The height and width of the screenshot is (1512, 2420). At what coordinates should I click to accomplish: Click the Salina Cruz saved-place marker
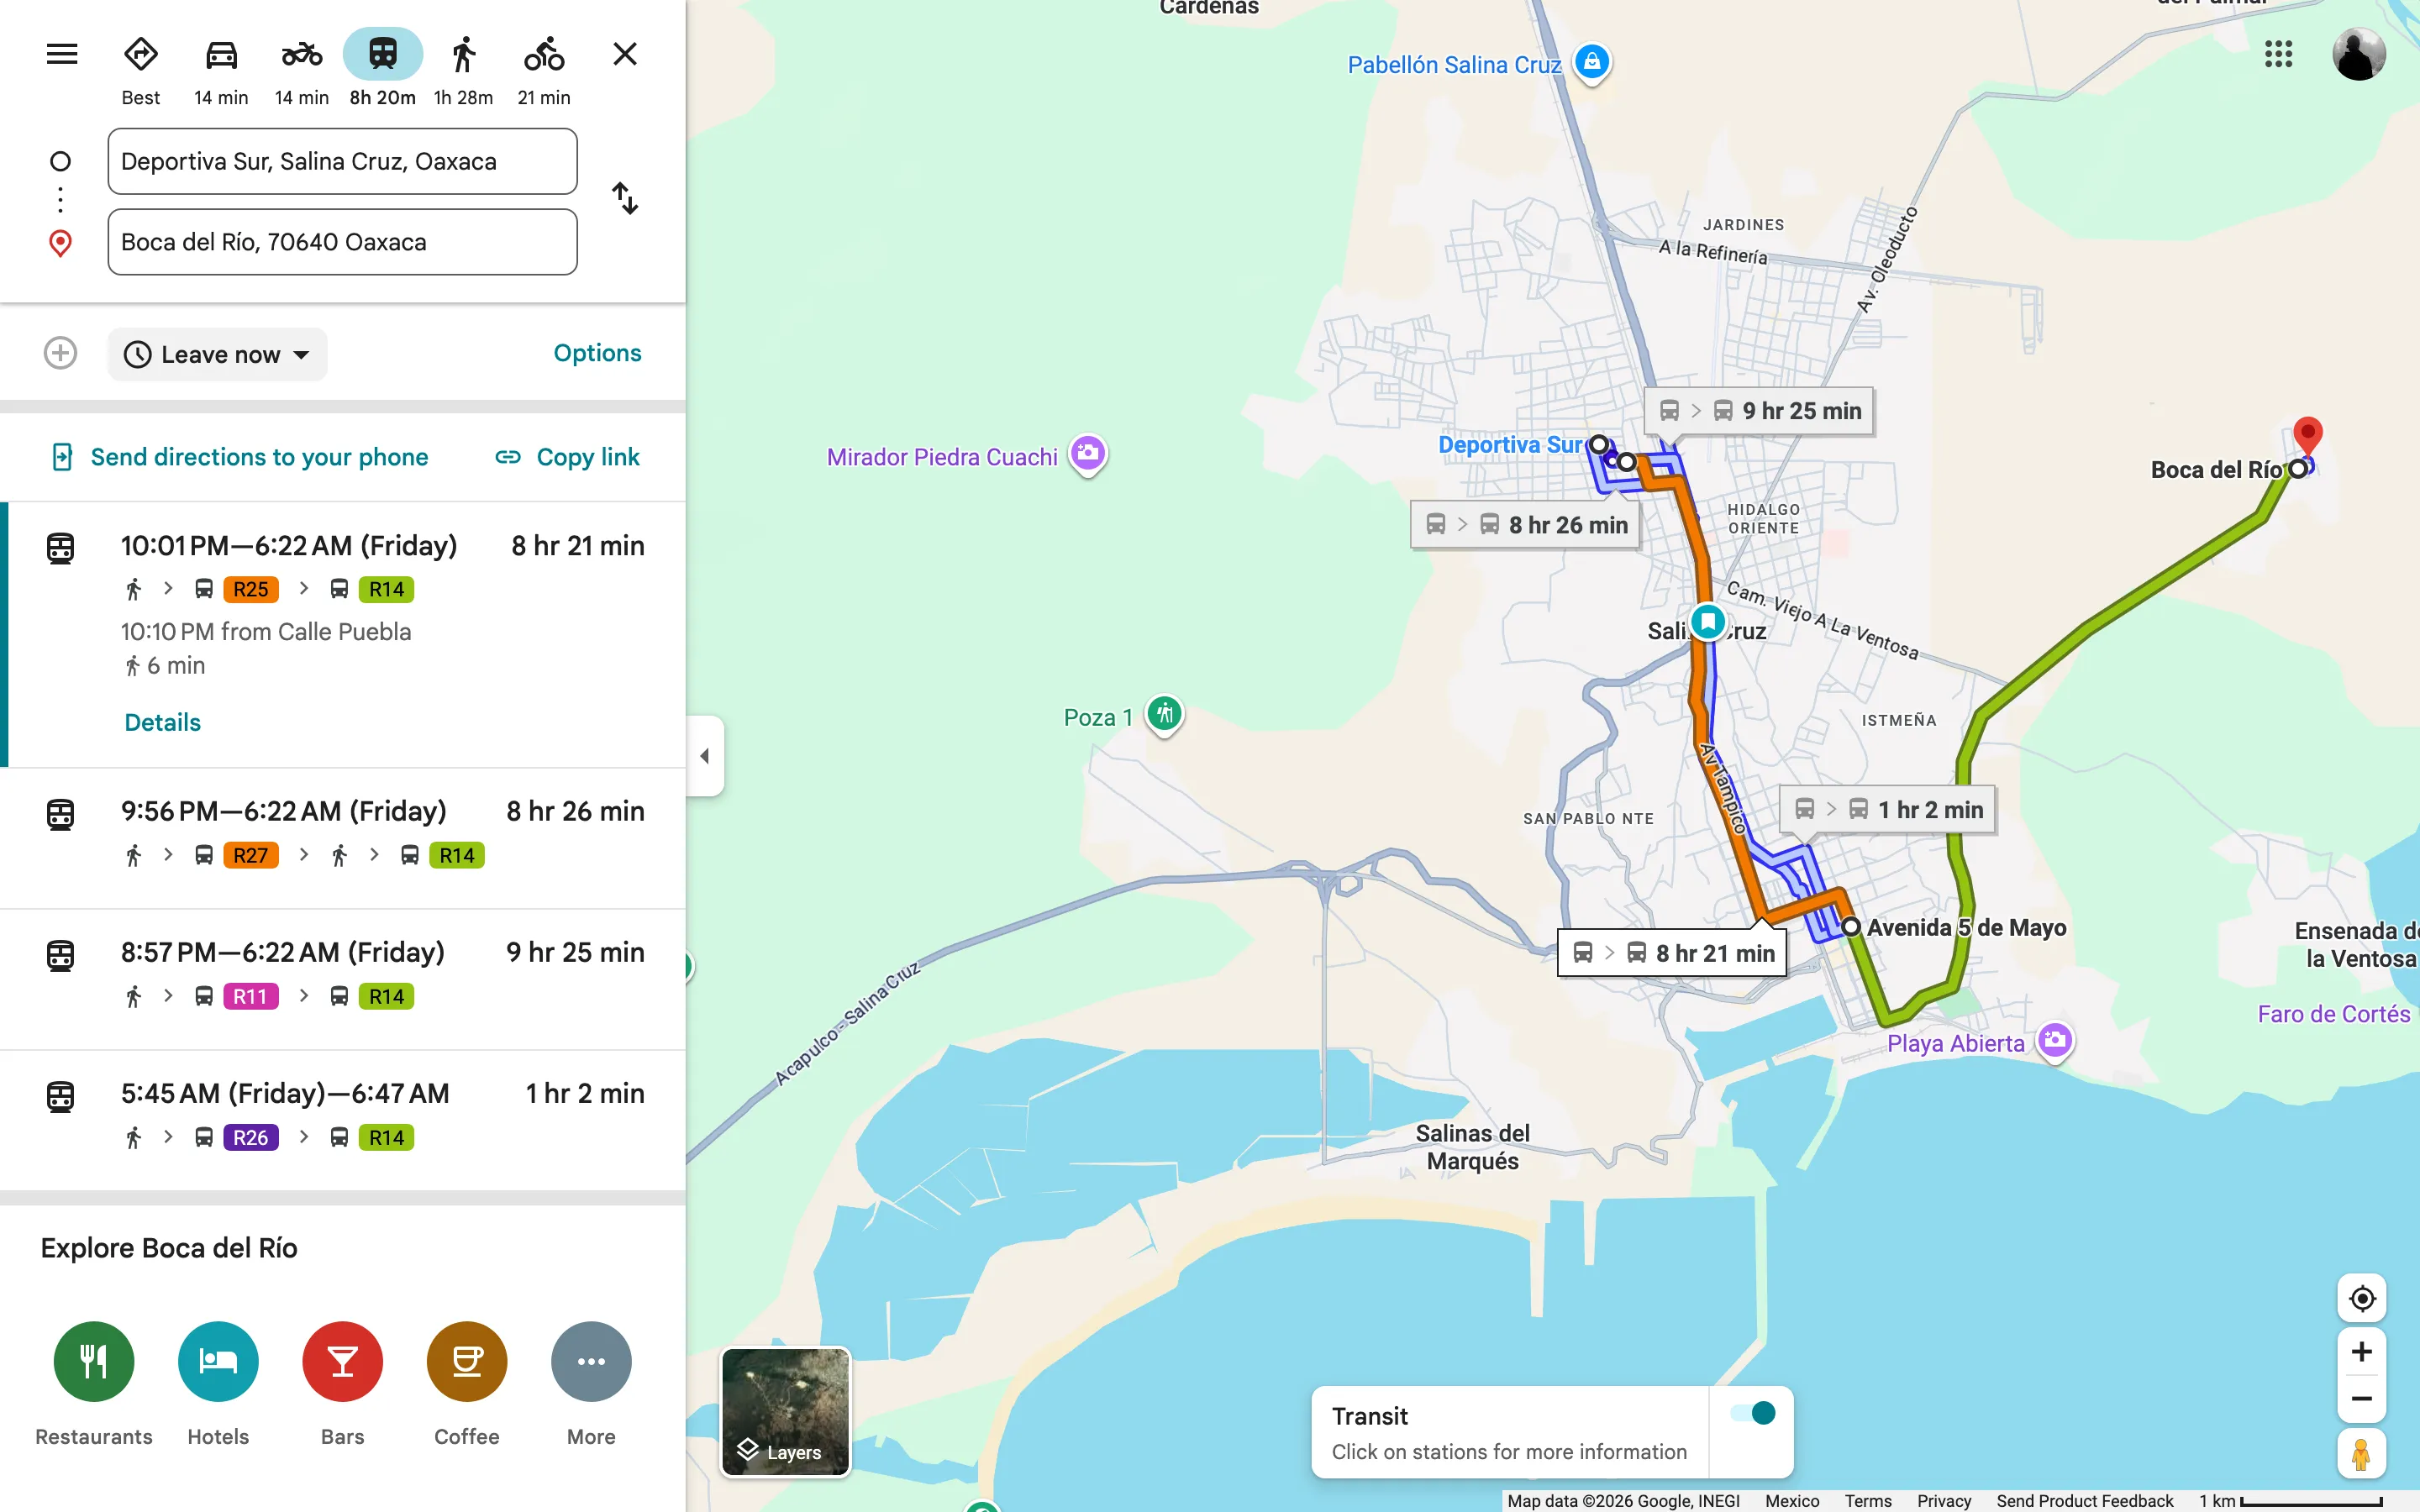(1708, 621)
